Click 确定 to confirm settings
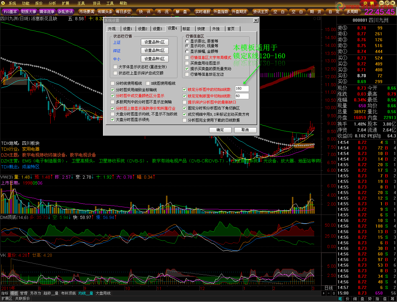This screenshot has width=397, height=302. (220, 130)
